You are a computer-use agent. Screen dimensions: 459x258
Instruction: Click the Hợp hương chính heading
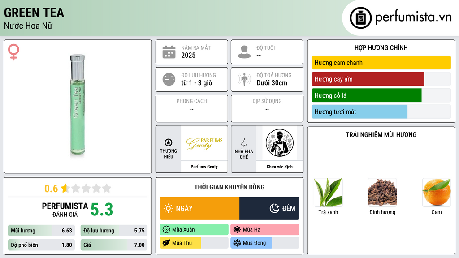tap(381, 47)
